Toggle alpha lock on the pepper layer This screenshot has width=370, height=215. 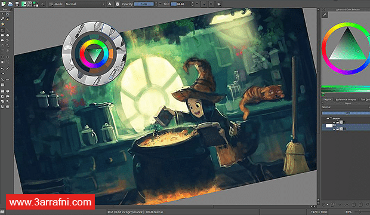click(341, 122)
